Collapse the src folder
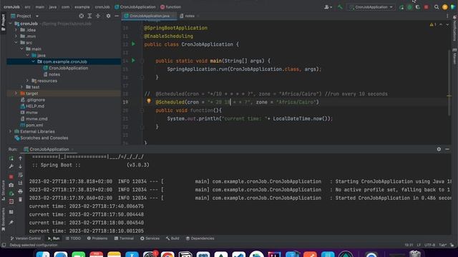 pos(16,43)
